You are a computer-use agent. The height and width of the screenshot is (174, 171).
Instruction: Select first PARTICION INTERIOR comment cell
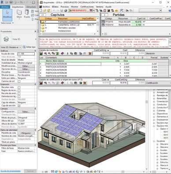pyautogui.click(x=73, y=64)
